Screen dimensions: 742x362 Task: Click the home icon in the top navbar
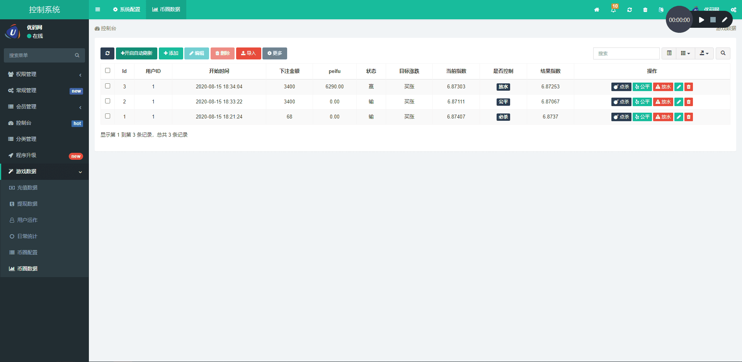click(597, 10)
